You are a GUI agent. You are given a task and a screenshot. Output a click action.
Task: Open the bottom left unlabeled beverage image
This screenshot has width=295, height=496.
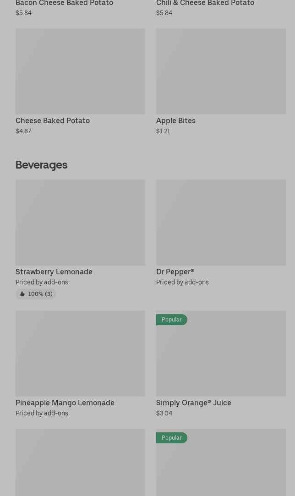(81, 463)
